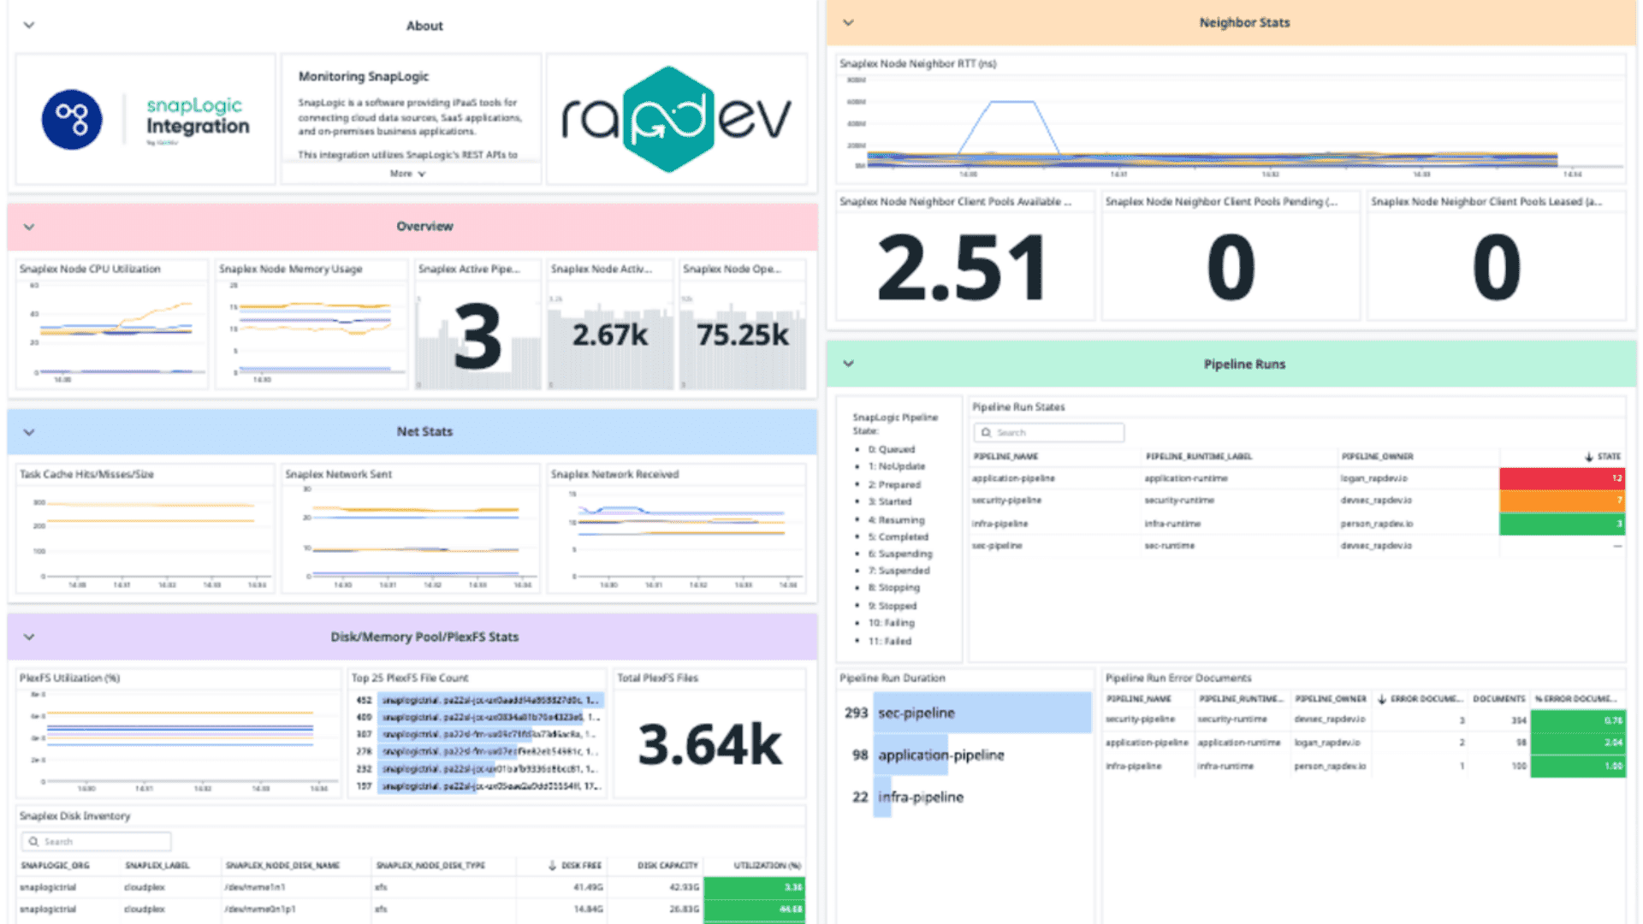Click the Snaplex Node CPU Utilization graph
The height and width of the screenshot is (924, 1643).
pyautogui.click(x=113, y=332)
